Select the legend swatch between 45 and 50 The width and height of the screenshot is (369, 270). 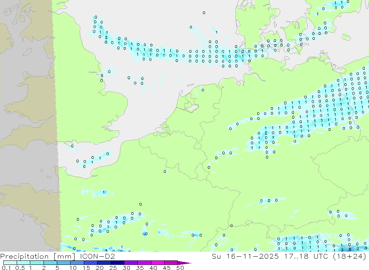coord(171,263)
